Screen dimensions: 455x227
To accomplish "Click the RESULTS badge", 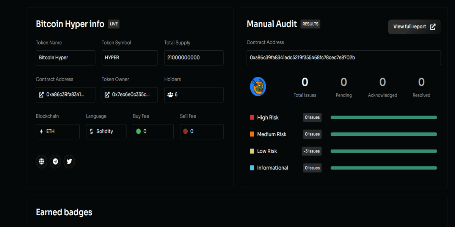I will coord(311,24).
